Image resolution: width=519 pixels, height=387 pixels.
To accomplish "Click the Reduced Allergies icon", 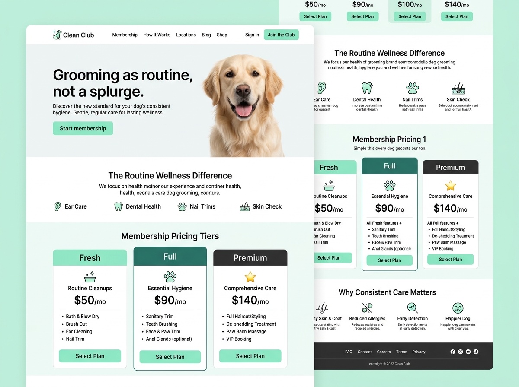I will pyautogui.click(x=367, y=308).
